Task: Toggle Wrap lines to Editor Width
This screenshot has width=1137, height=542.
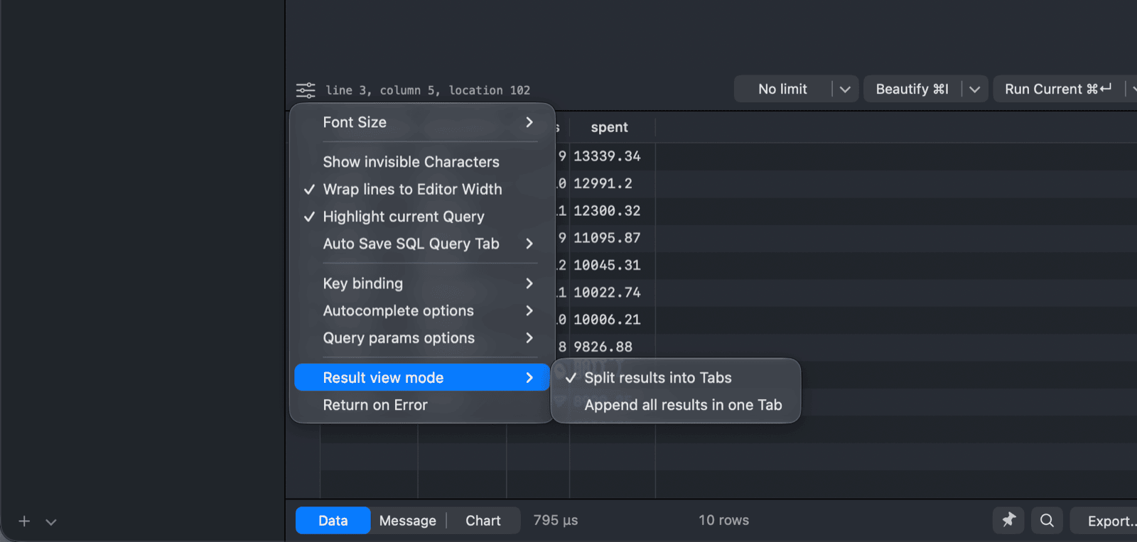Action: point(422,190)
